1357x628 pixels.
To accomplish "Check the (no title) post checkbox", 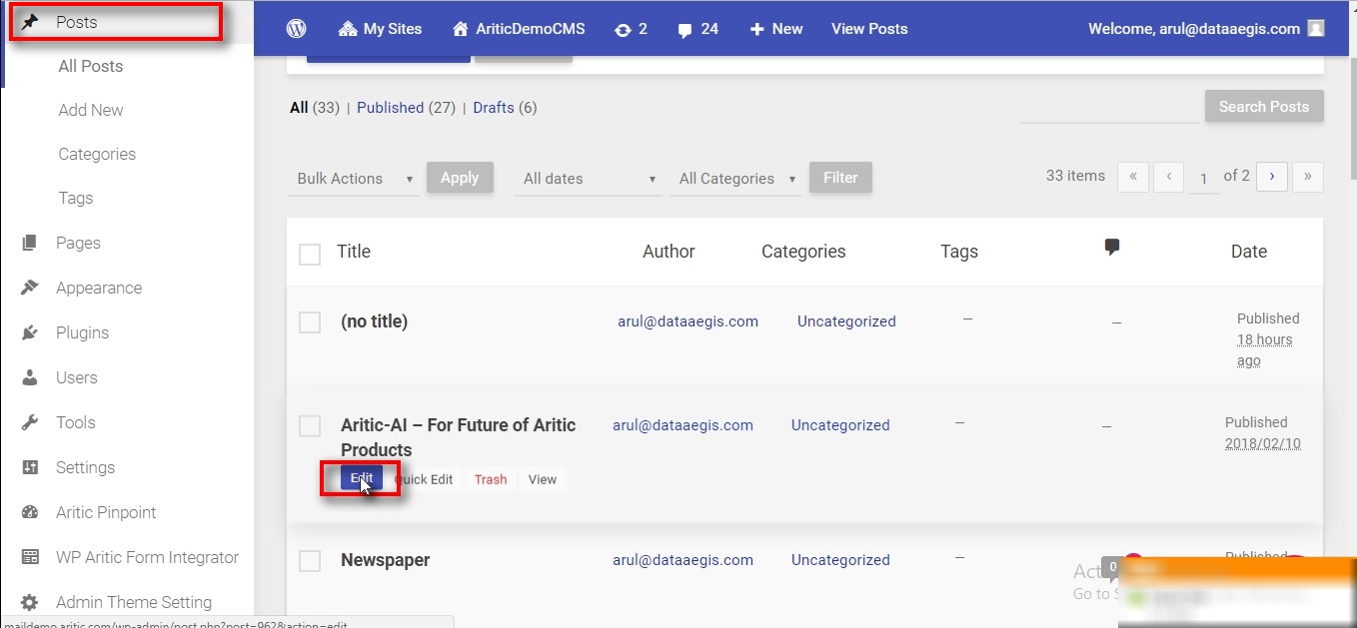I will click(310, 321).
